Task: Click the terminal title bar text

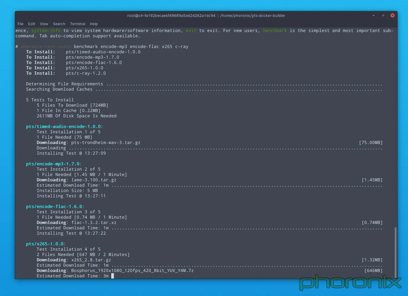Action: (206, 16)
